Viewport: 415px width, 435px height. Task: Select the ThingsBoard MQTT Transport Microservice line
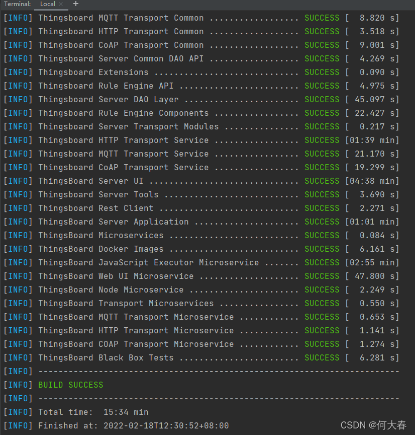click(201, 317)
